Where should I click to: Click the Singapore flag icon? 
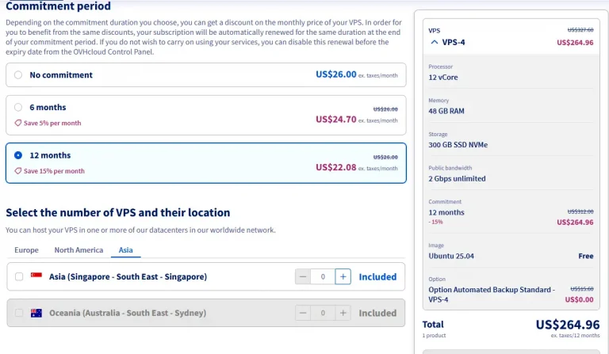pos(36,275)
